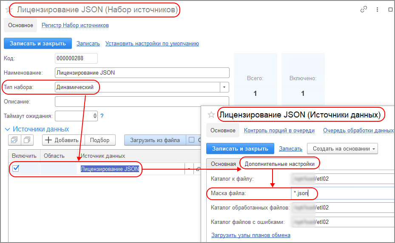Expand the Создать на основании dropdown
Image resolution: width=395 pixels, height=243 pixels.
[x=342, y=148]
